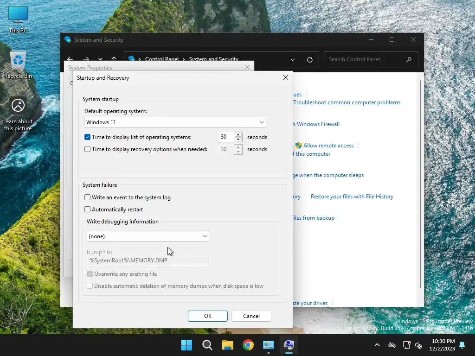
Task: Click Learn about this picture icon
Action: point(18,114)
